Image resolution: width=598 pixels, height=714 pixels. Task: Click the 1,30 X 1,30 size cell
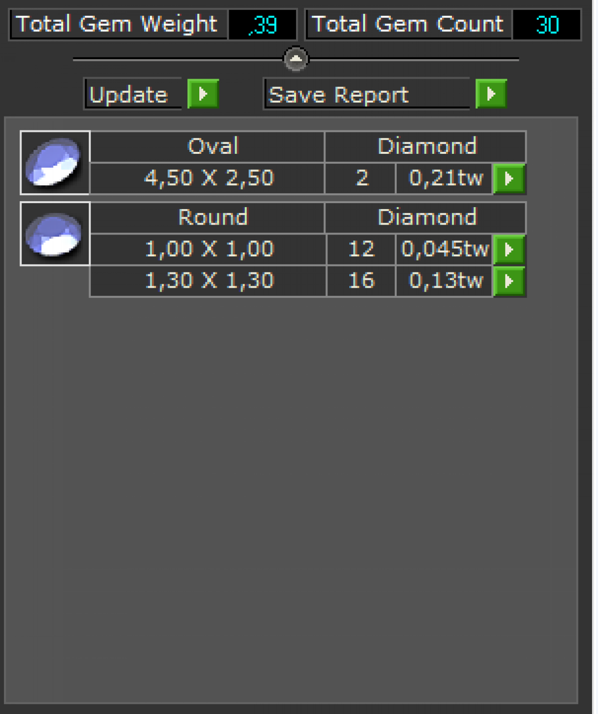[208, 281]
